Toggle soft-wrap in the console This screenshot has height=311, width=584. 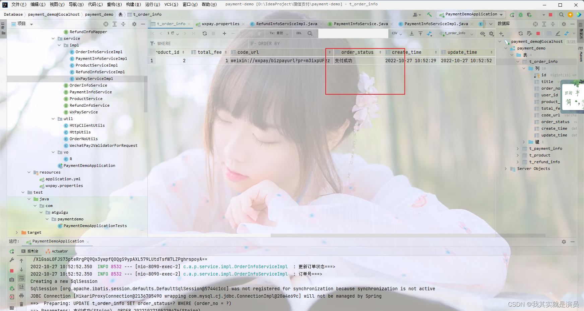pyautogui.click(x=21, y=278)
